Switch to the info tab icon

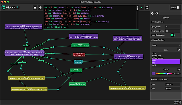(x=152, y=13)
